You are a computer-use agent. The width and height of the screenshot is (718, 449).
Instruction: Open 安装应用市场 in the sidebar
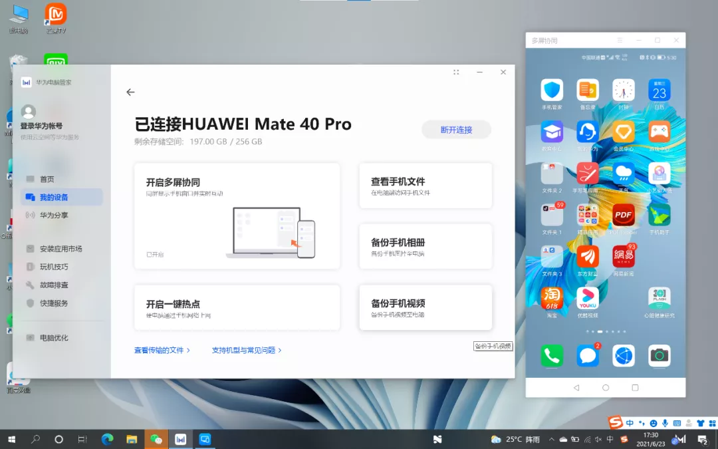pyautogui.click(x=61, y=249)
